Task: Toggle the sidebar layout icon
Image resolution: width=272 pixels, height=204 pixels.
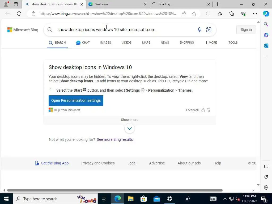Action: click(266, 166)
